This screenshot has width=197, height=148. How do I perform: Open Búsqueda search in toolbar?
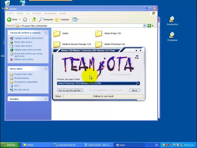[46, 19]
